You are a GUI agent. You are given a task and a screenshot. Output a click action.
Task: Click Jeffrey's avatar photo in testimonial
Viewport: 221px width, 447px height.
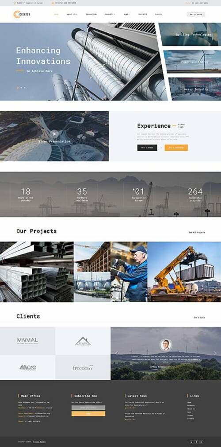[x=166, y=345]
